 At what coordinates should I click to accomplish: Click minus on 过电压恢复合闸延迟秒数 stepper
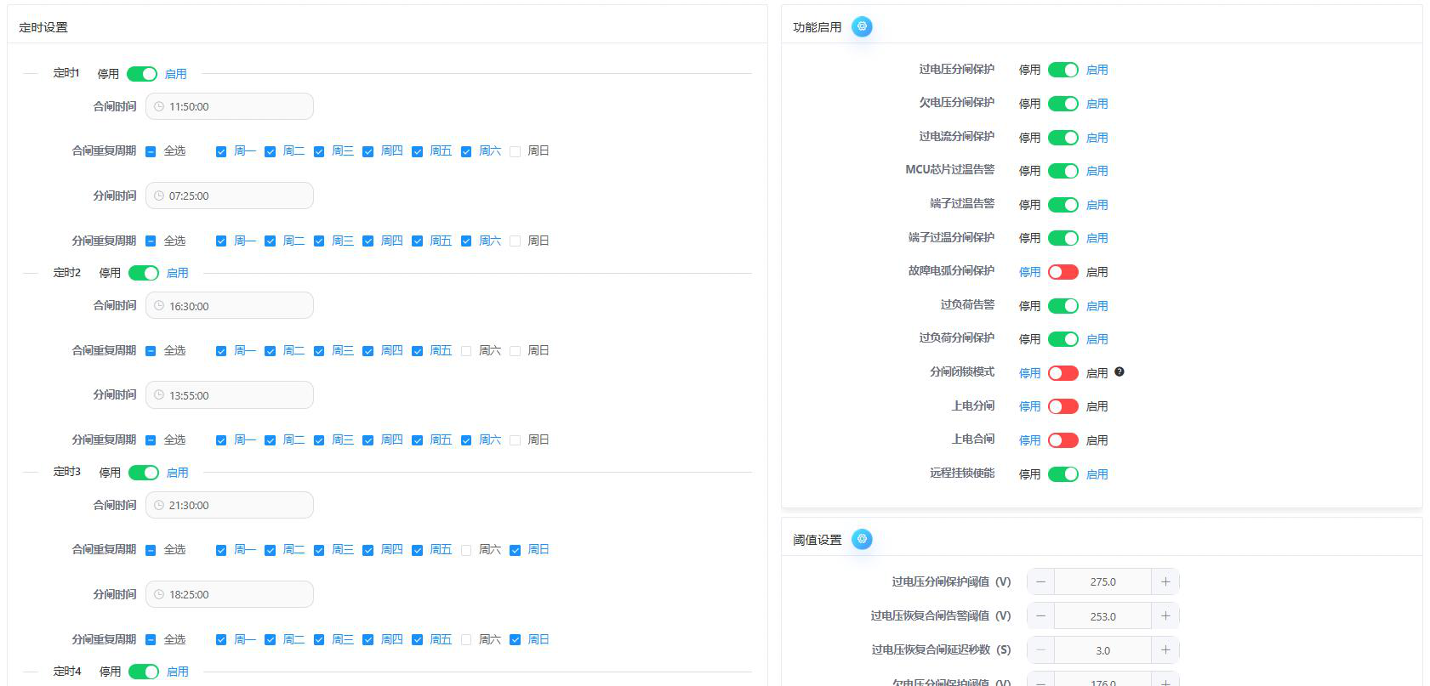(x=1040, y=650)
